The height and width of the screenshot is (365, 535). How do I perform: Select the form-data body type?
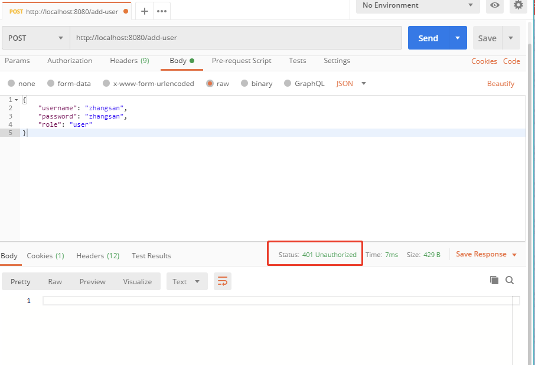coord(69,84)
